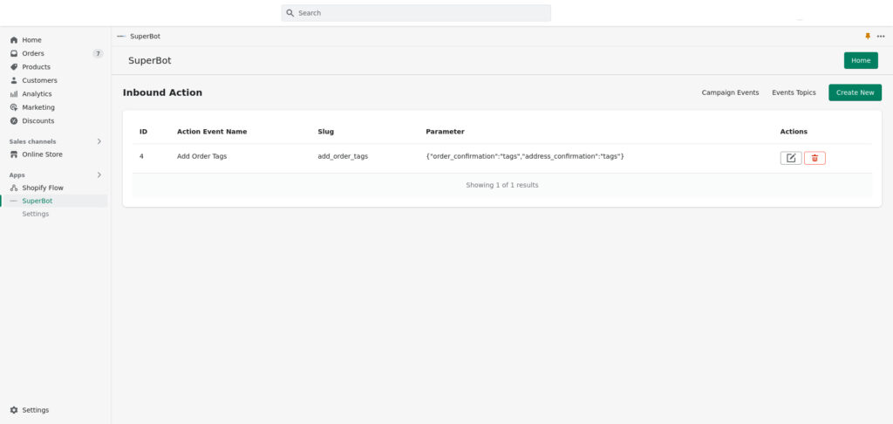Expand the Sales channels section chevron
Viewport: 893px width, 424px height.
click(99, 141)
